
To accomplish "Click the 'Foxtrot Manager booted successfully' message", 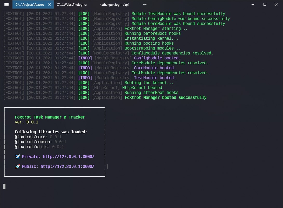I will click(165, 98).
